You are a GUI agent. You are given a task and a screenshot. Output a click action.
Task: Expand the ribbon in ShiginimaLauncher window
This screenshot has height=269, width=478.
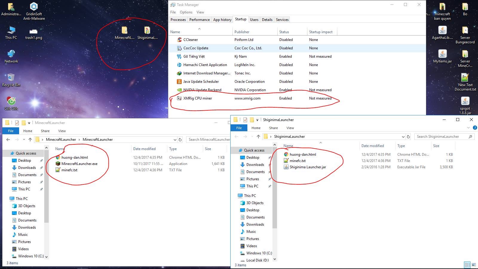pyautogui.click(x=468, y=128)
